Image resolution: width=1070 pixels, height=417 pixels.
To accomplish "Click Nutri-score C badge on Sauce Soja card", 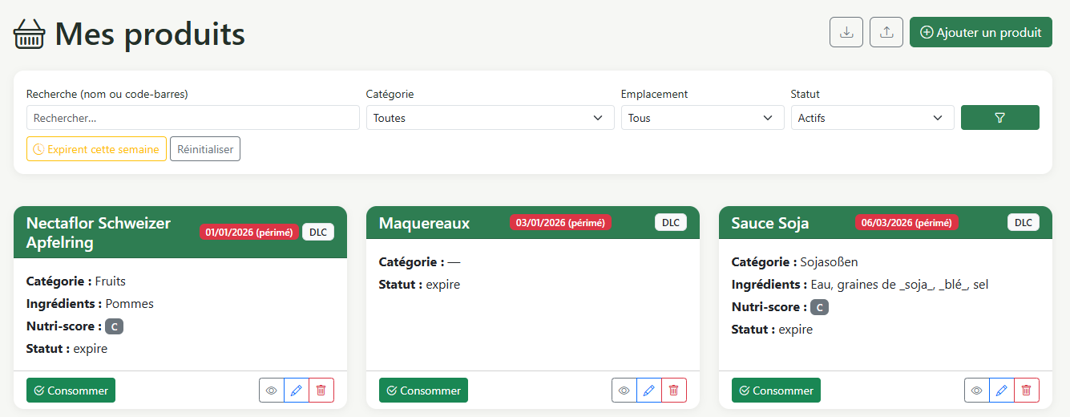I will [819, 307].
